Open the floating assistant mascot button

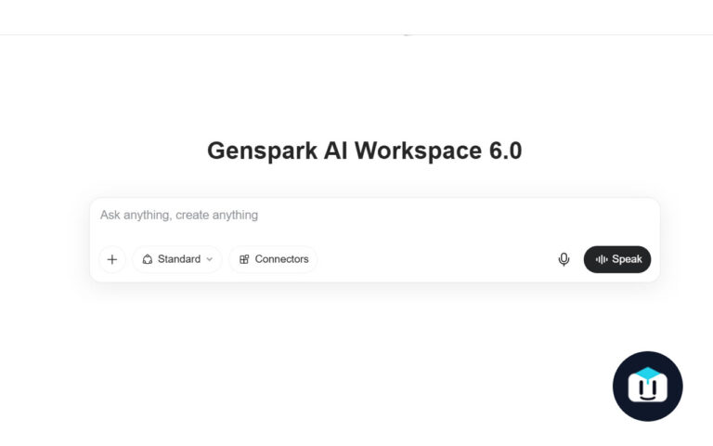[647, 386]
